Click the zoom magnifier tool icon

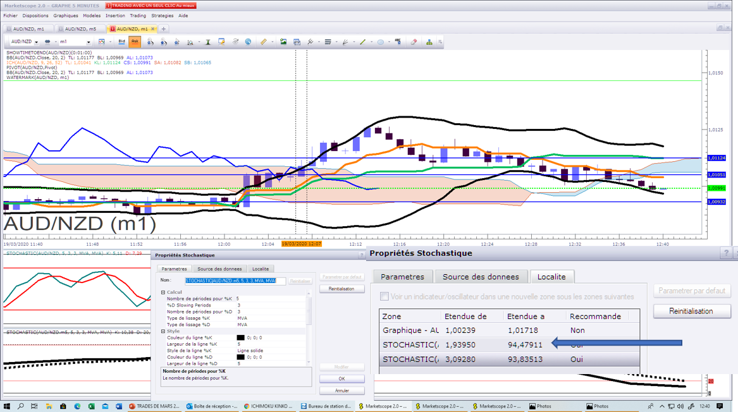pyautogui.click(x=190, y=42)
